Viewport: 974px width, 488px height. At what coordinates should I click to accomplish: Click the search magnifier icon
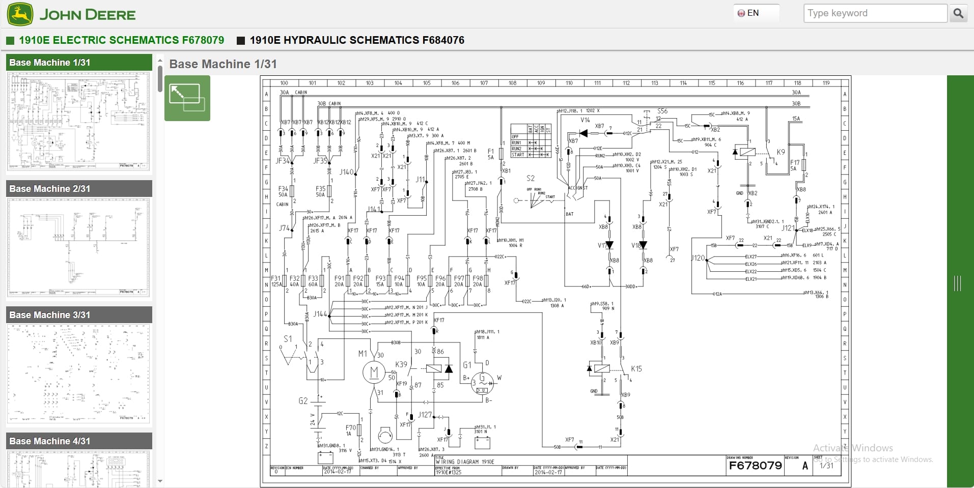tap(959, 13)
